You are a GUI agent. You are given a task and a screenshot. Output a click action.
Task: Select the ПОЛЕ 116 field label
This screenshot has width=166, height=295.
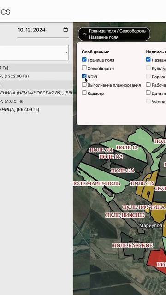(x=142, y=183)
